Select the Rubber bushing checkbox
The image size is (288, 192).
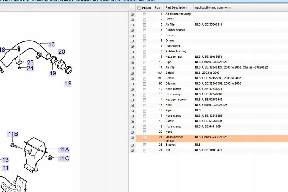tap(144, 52)
